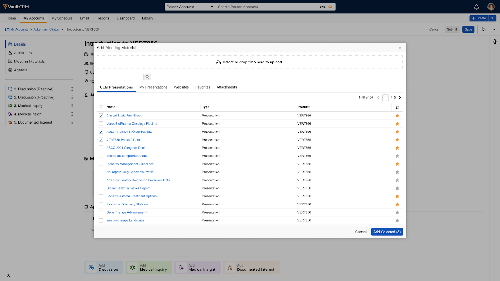Screen dimensions: 500x281
Task: Click the binoculars advanced search icon
Action: (x=322, y=7)
